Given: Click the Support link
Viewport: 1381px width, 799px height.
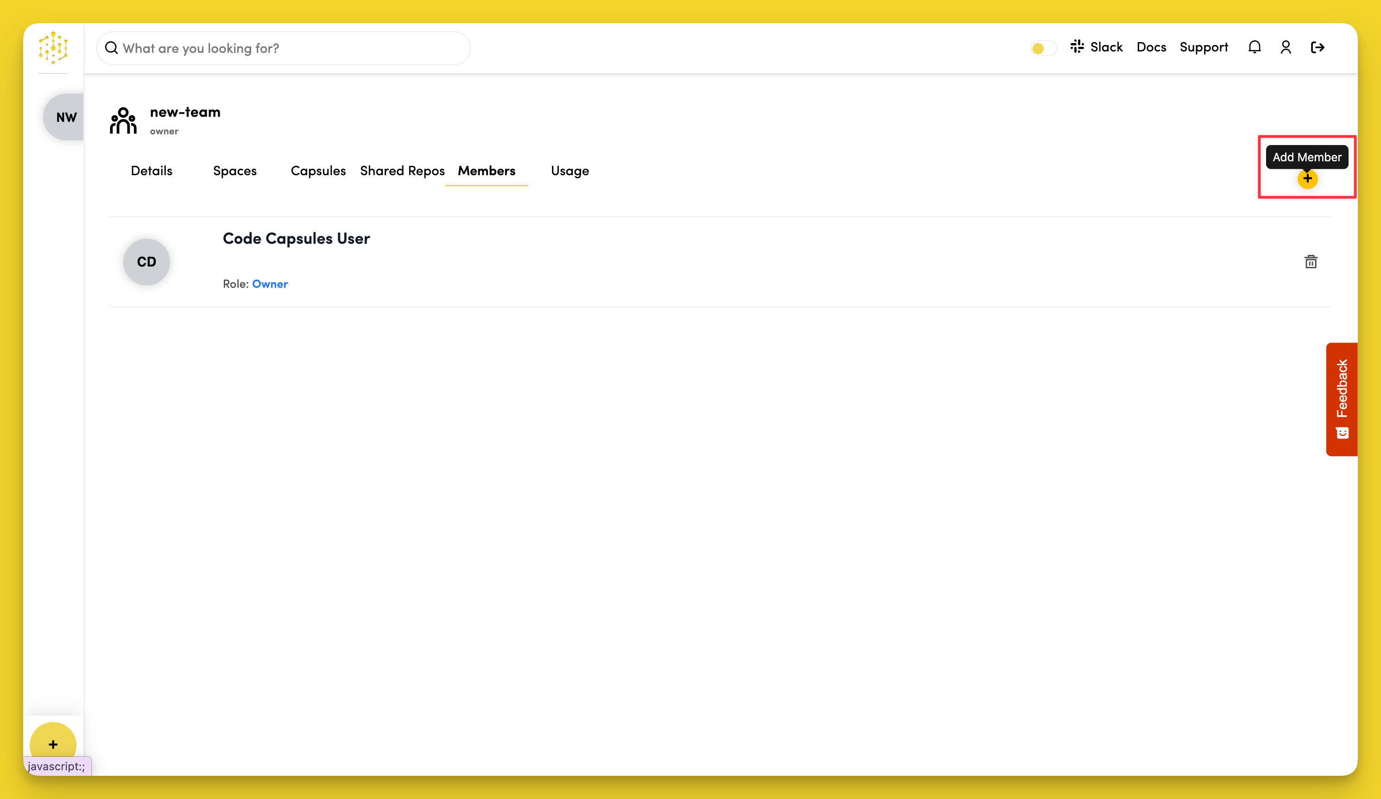Looking at the screenshot, I should point(1204,47).
